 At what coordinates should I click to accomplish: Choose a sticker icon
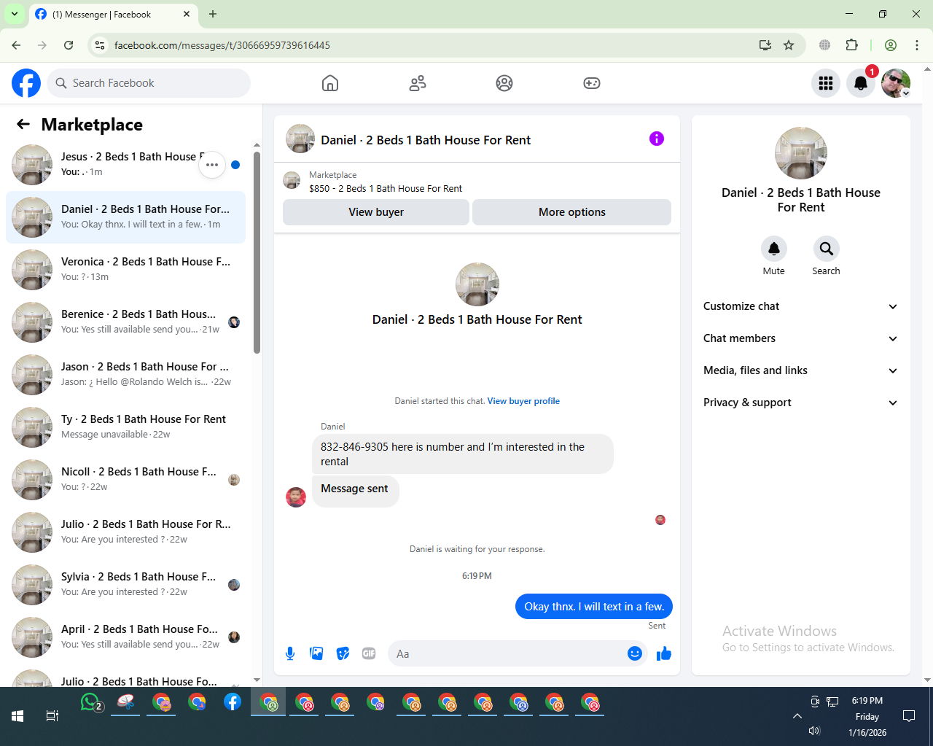pos(343,653)
